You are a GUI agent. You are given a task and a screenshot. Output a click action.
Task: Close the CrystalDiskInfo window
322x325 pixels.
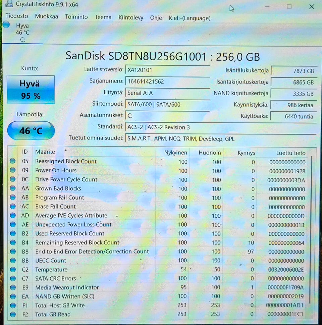click(311, 7)
